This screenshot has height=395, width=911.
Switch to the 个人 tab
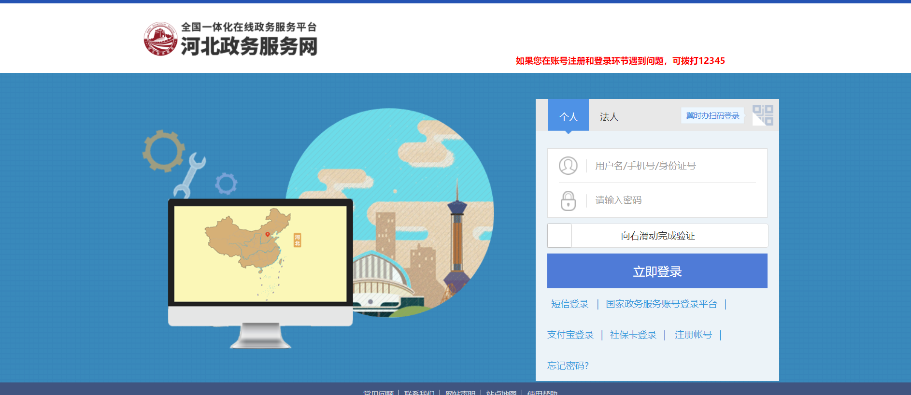[569, 115]
